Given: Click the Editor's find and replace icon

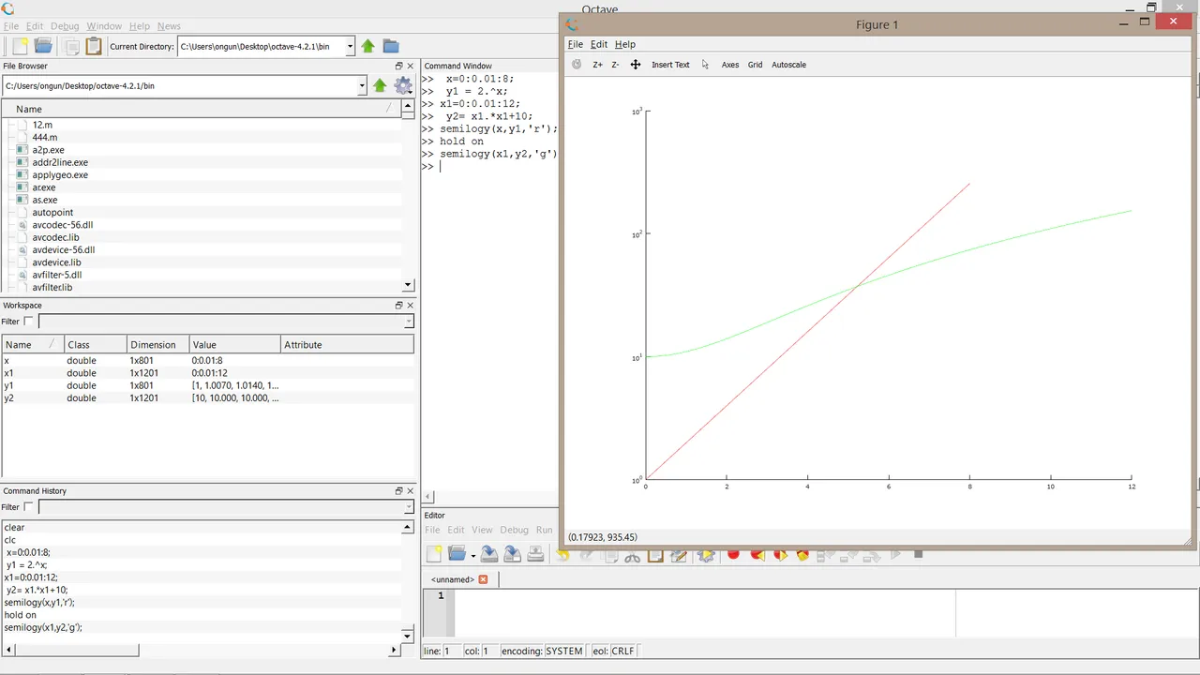Looking at the screenshot, I should point(679,556).
